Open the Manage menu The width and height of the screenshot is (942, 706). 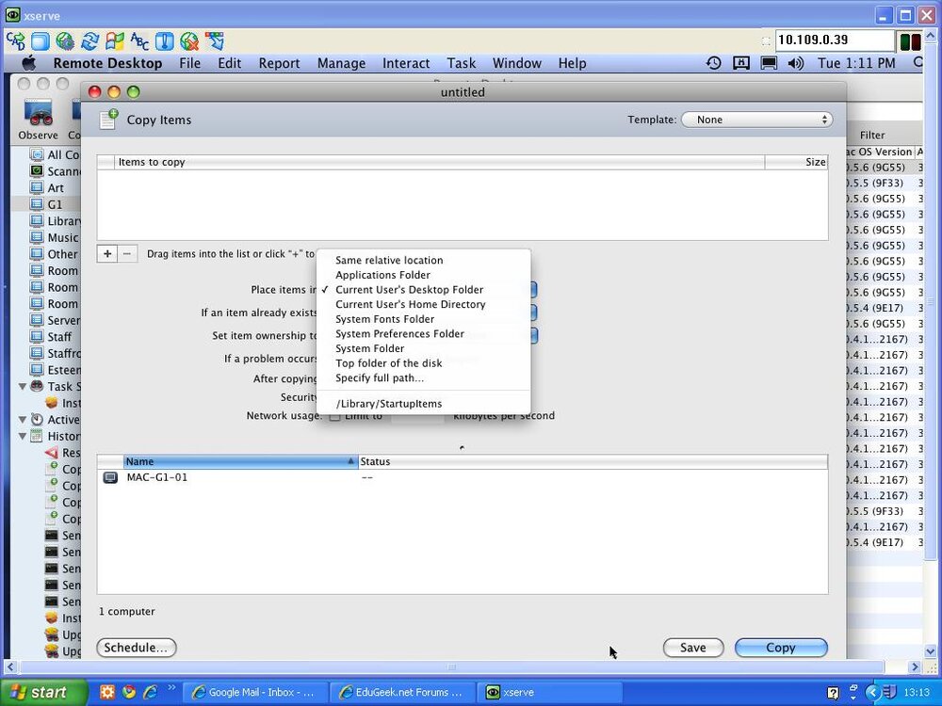[341, 63]
